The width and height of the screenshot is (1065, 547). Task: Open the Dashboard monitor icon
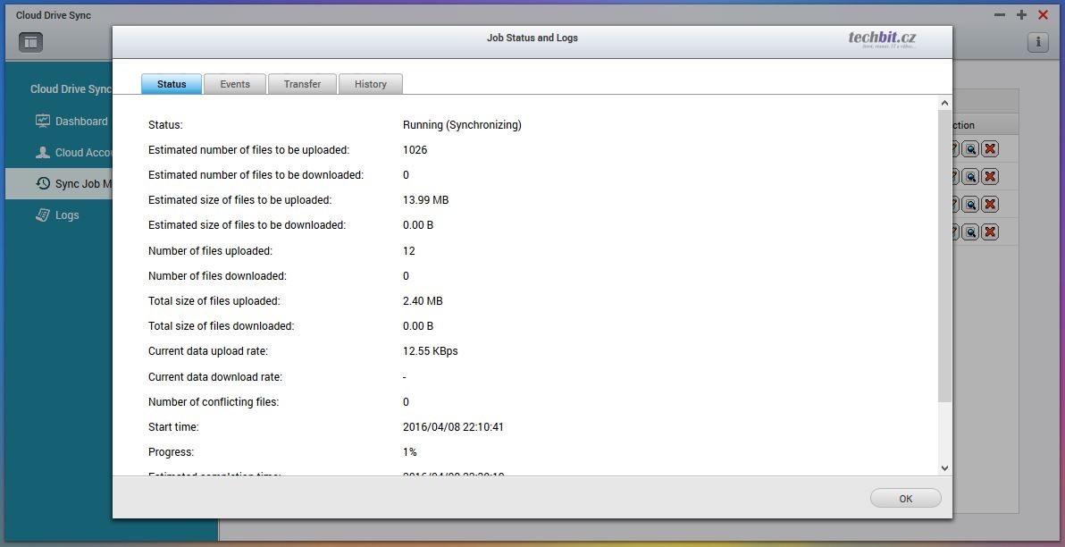coord(43,121)
